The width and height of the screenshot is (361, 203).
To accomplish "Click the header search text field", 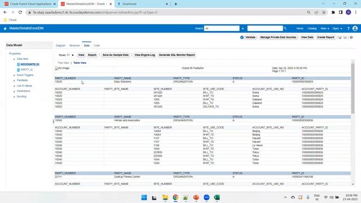I will click(265, 28).
